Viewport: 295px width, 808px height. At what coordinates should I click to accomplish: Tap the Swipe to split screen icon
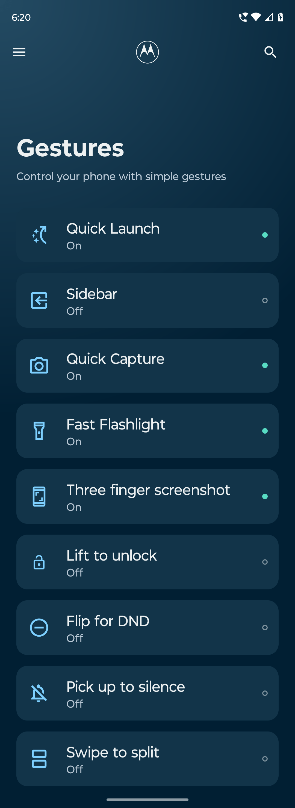(39, 759)
